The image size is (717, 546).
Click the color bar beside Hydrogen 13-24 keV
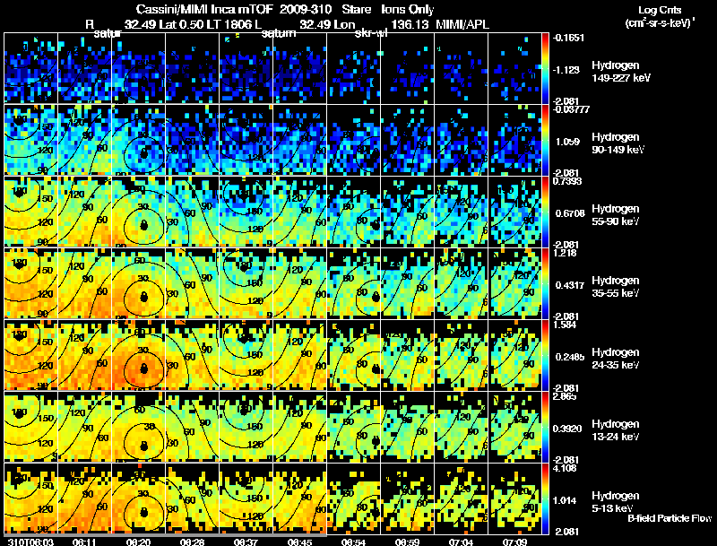pos(545,427)
